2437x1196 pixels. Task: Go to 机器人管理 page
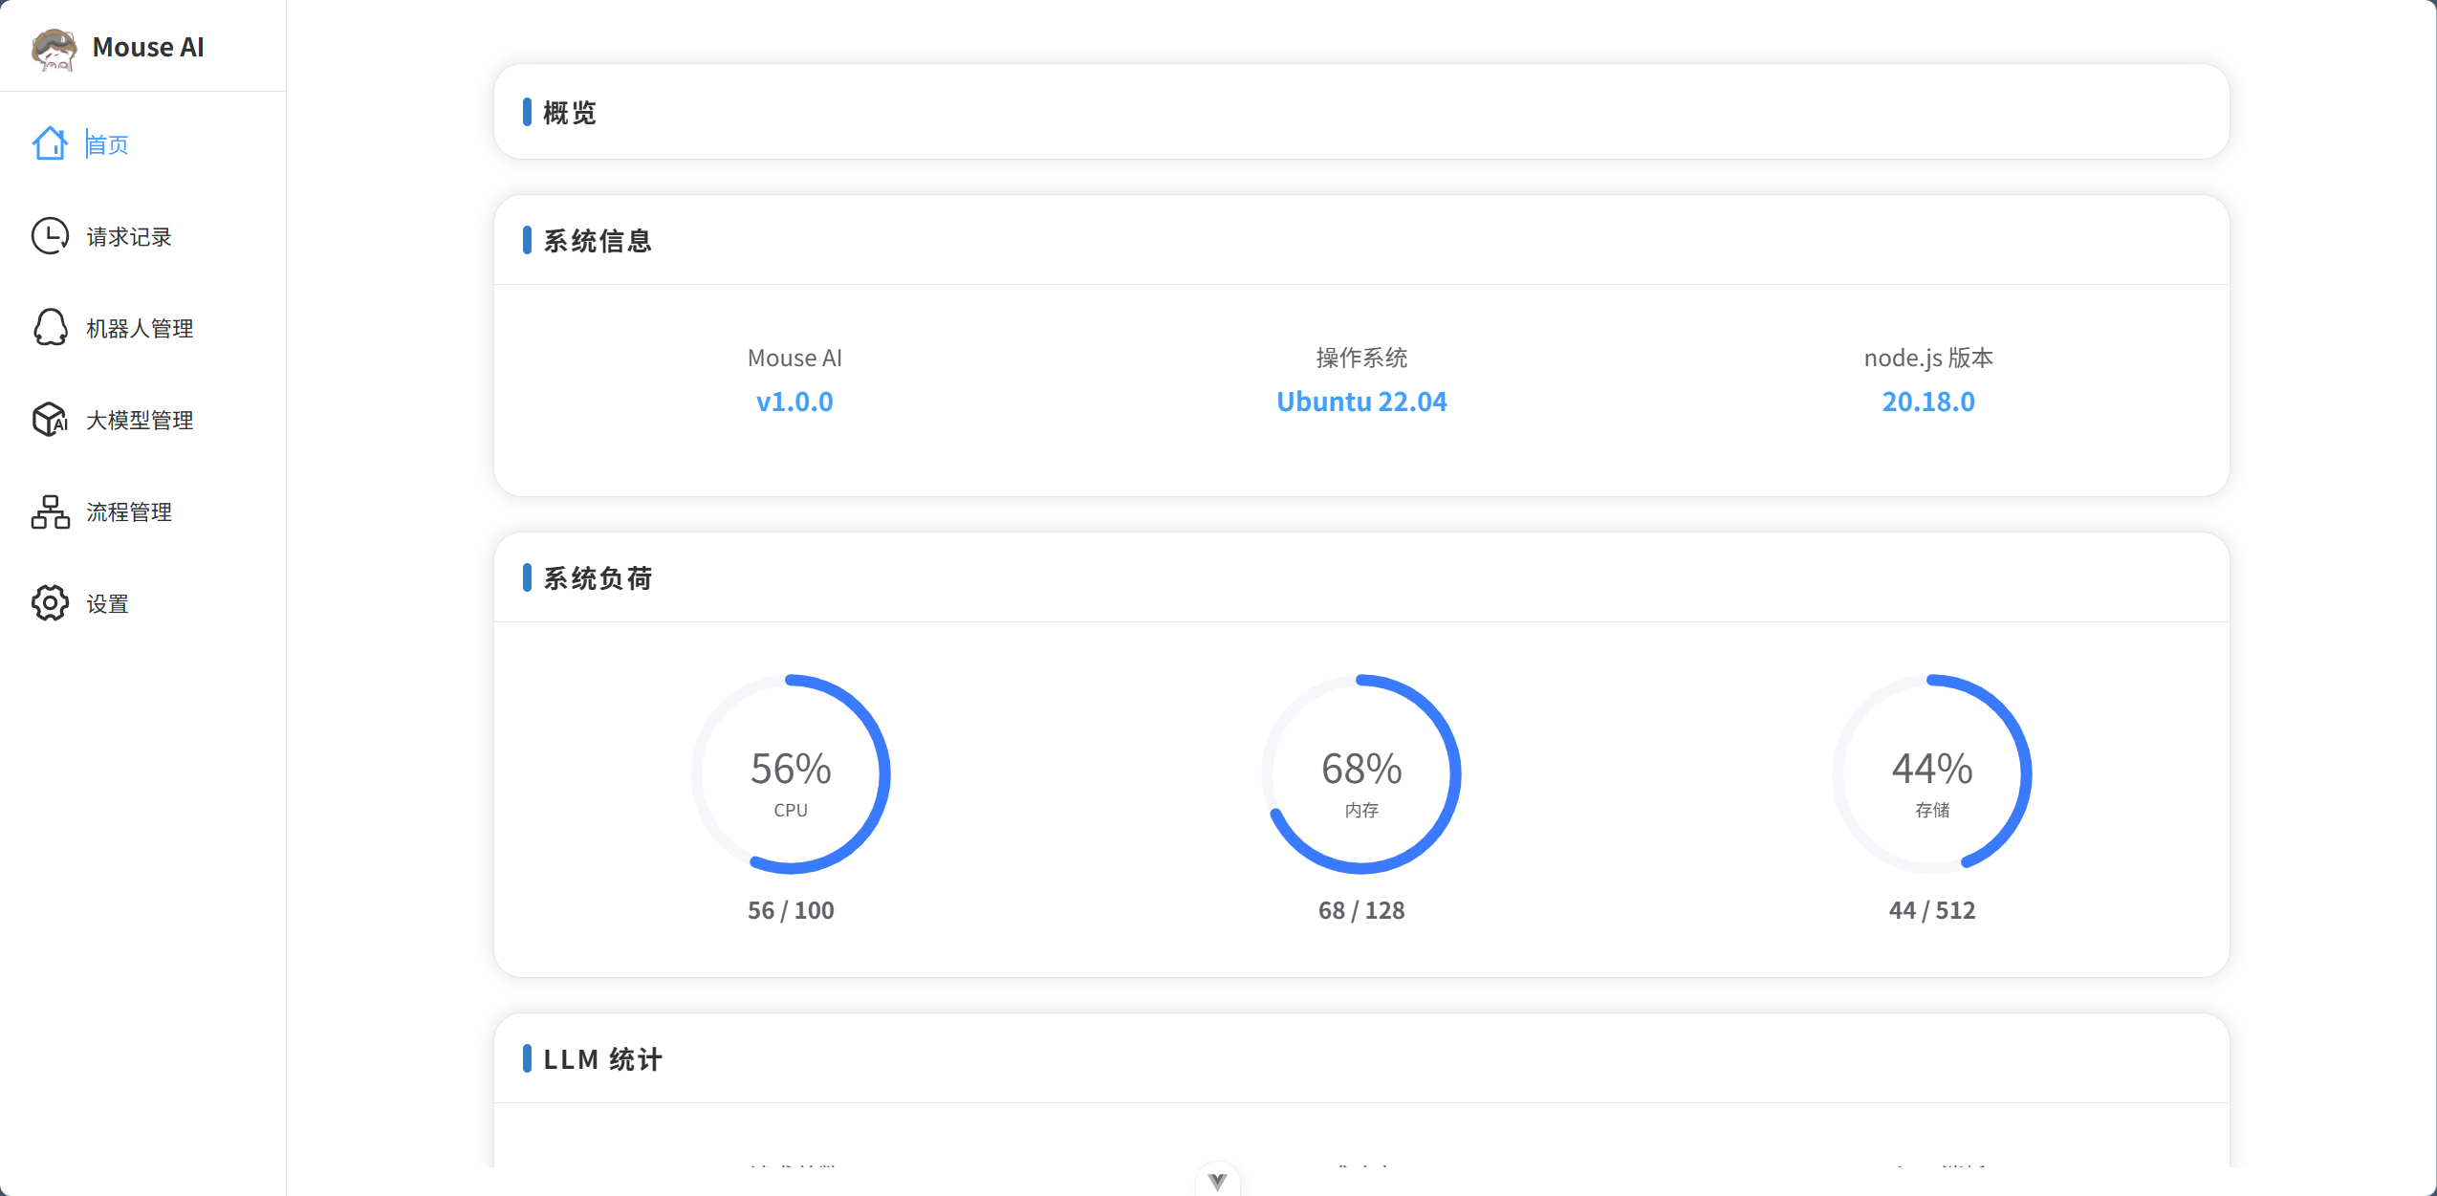pos(140,328)
